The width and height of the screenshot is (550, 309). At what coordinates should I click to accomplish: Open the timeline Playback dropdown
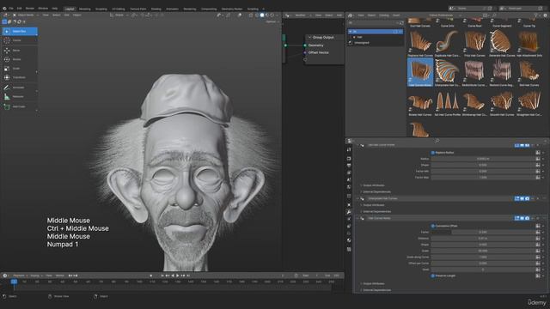click(21, 276)
